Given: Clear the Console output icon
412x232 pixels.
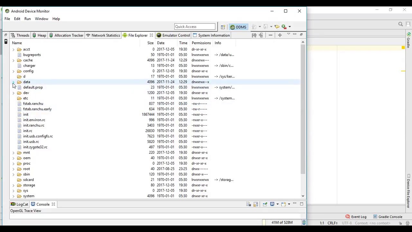Looking at the screenshot, I should pos(248,204).
